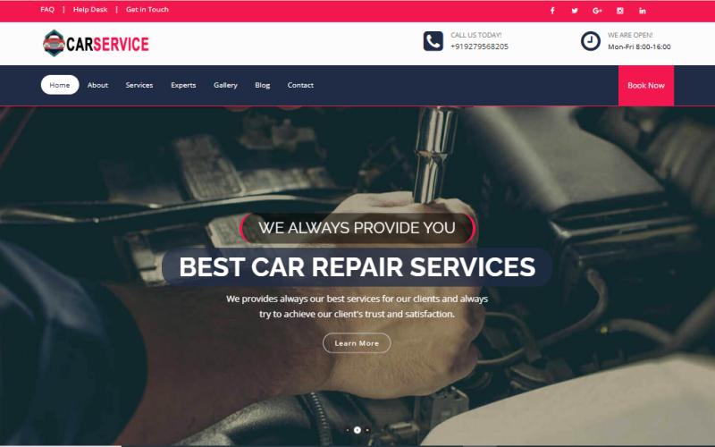Screen dimensions: 715x447
Task: Open the FAQ link
Action: tap(47, 9)
